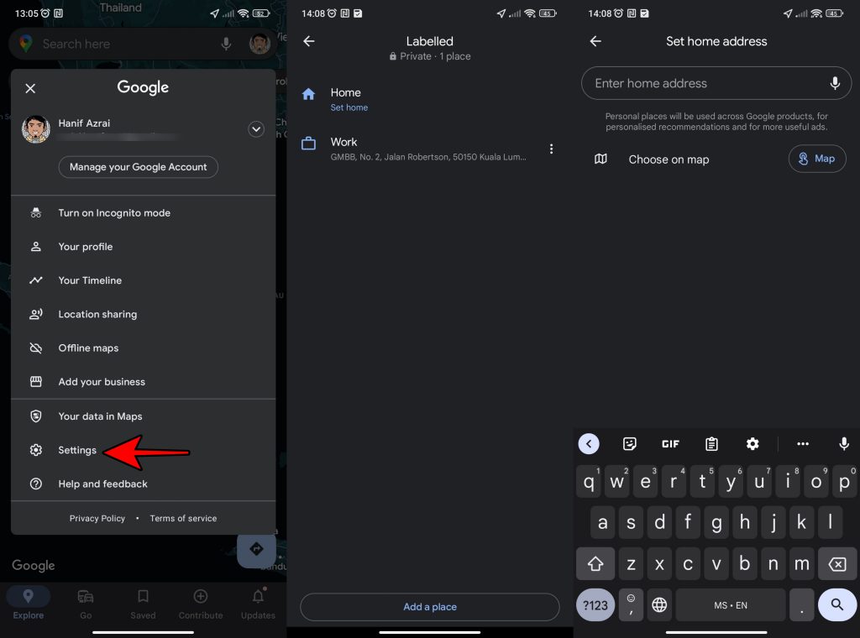This screenshot has height=638, width=860.
Task: Open Your profile menu entry
Action: pos(143,247)
